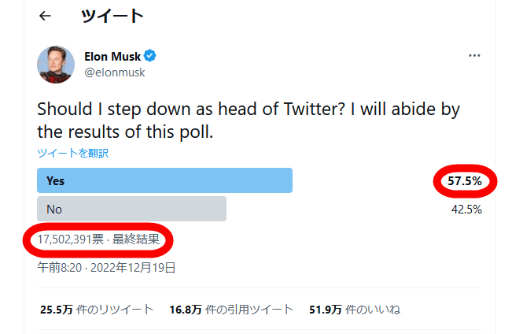Open Elon Musk's profile picture
Image resolution: width=512 pixels, height=334 pixels.
click(x=56, y=65)
